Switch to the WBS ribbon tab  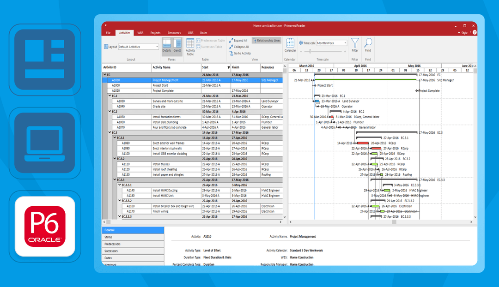coord(140,33)
